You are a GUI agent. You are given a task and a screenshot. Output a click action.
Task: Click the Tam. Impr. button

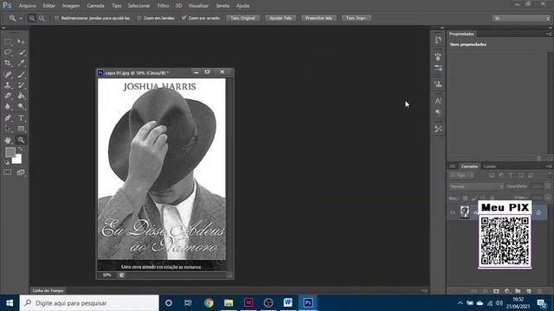pos(357,18)
